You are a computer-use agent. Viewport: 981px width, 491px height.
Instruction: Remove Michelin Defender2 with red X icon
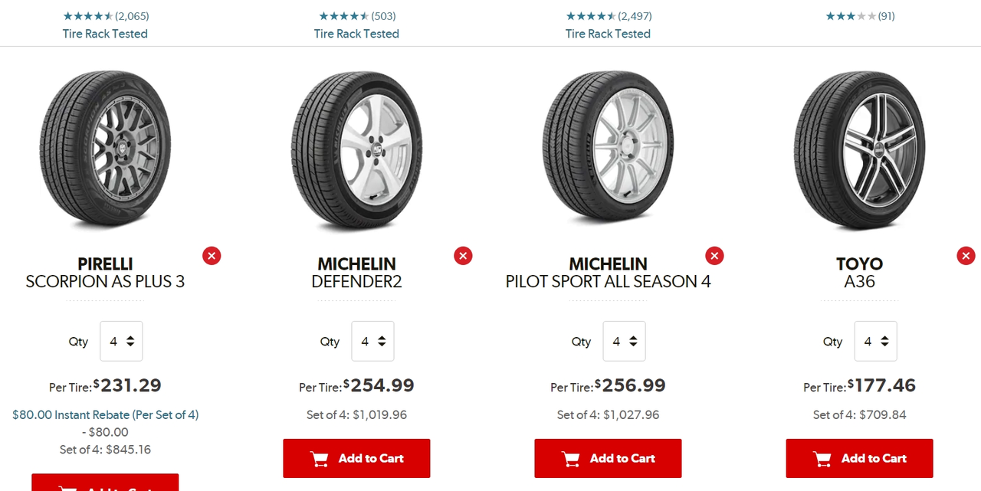tap(463, 256)
